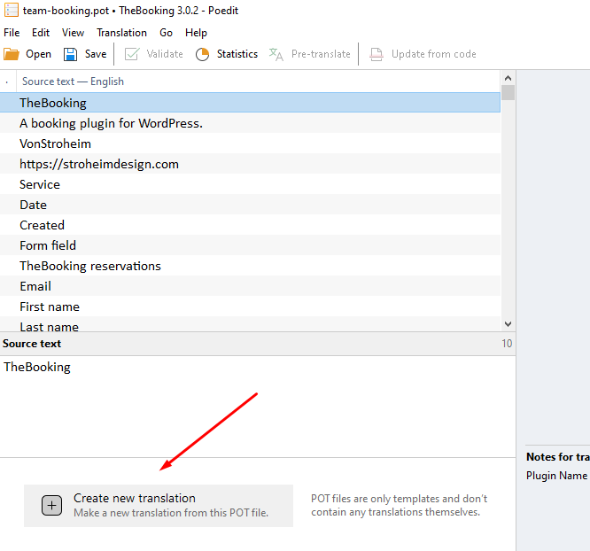Select the 'A booking plugin for WordPress.' entry

click(x=111, y=123)
